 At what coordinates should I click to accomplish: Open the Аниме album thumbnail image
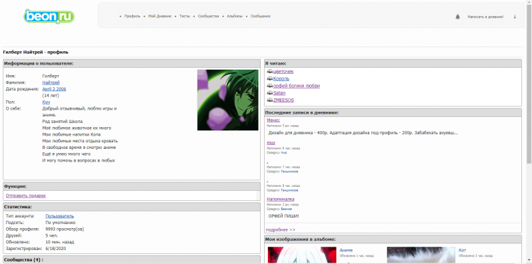point(302,255)
